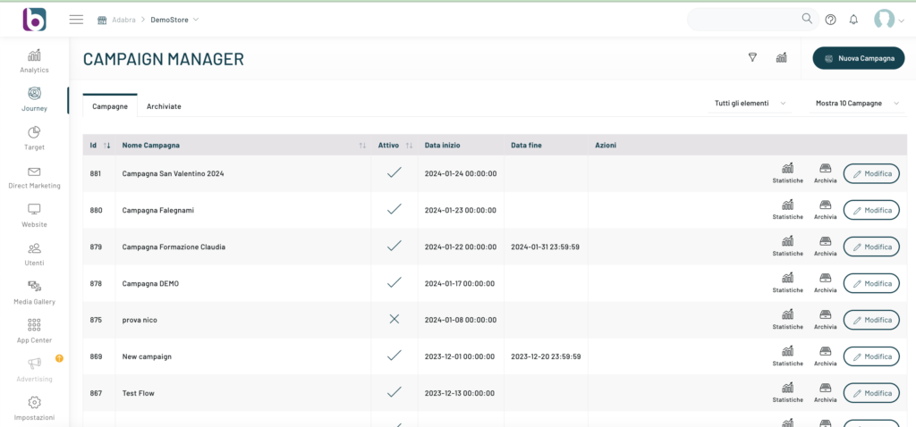Click the Nuova Campagna button
The height and width of the screenshot is (427, 916).
(859, 58)
